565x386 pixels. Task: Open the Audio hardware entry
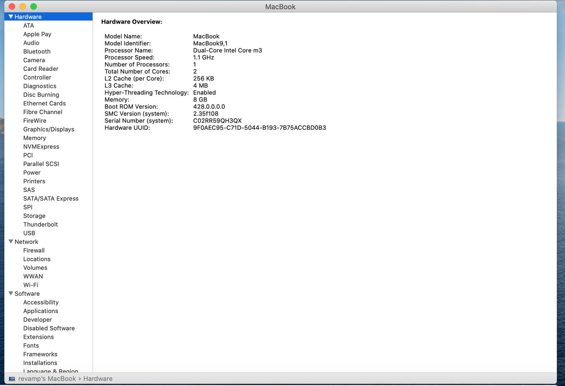click(x=31, y=43)
